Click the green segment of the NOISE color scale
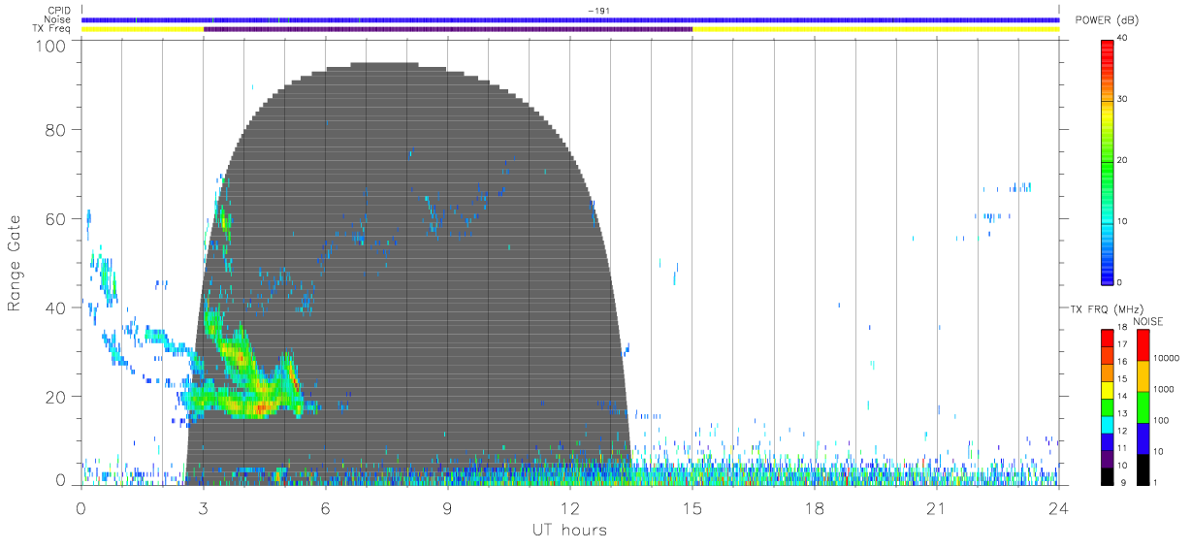The width and height of the screenshot is (1191, 550). [1143, 406]
